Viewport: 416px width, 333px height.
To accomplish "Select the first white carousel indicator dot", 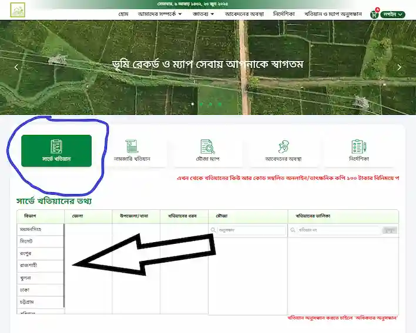I will [x=192, y=104].
